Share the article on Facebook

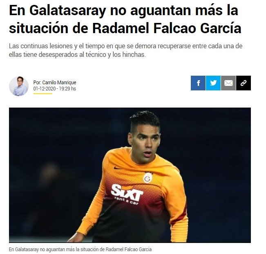[198, 83]
